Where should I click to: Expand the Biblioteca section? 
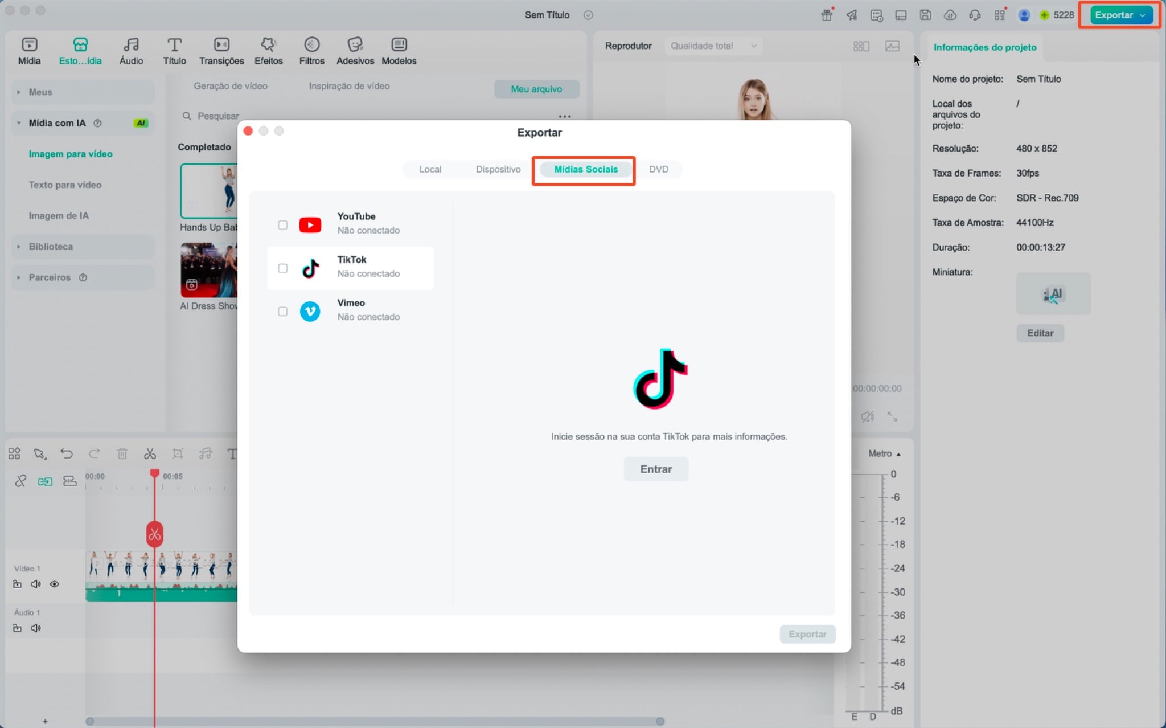coord(83,246)
